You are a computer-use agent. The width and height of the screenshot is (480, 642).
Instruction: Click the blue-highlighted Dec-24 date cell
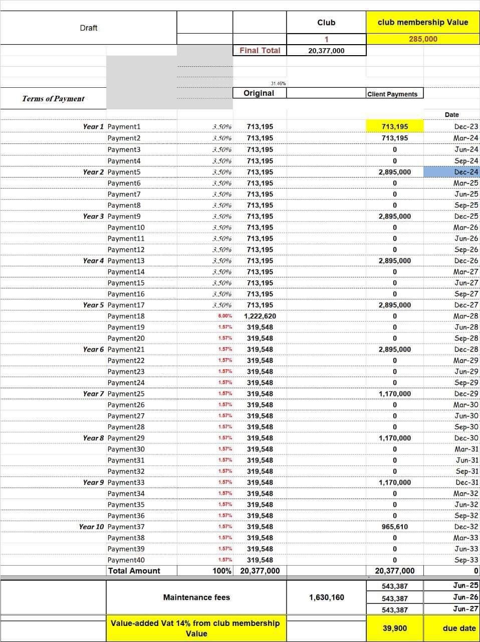(451, 172)
